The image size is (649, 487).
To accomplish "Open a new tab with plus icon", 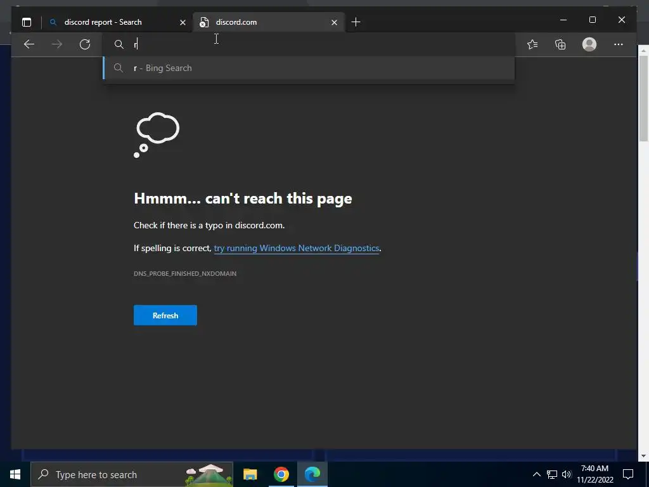I will 356,22.
